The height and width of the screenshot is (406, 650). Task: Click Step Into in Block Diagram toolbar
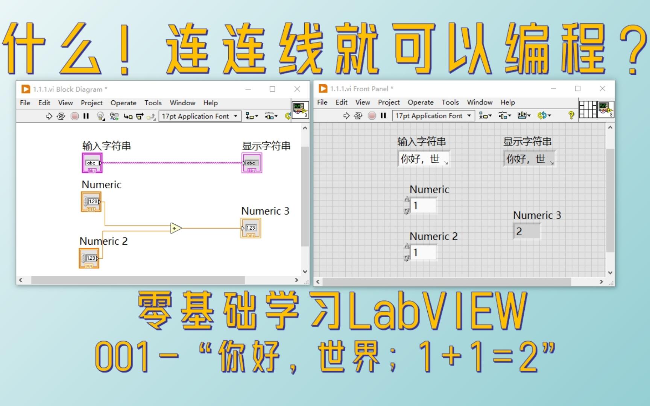[128, 117]
